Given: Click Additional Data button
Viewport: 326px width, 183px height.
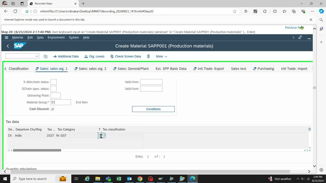Looking at the screenshot, I should (66, 56).
